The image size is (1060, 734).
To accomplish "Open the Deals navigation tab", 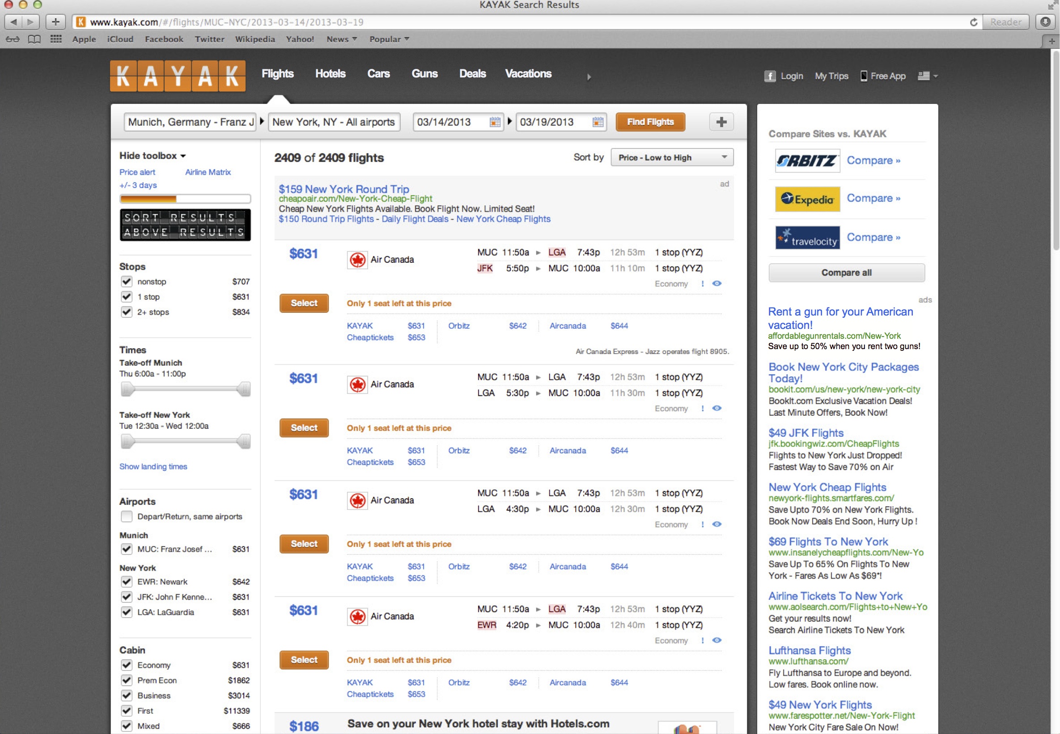I will (x=472, y=73).
